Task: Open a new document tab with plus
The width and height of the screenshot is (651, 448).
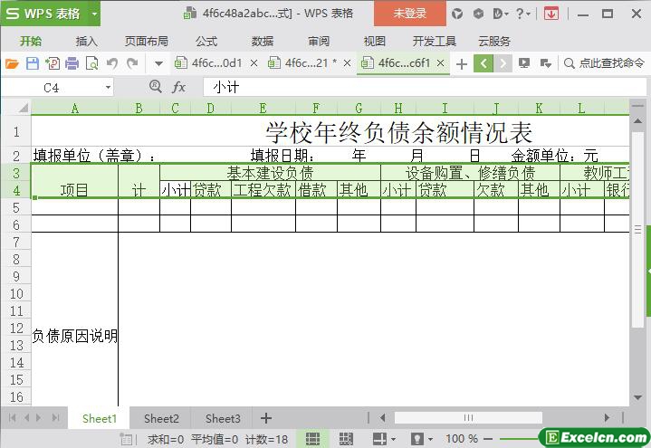Action: pos(462,63)
